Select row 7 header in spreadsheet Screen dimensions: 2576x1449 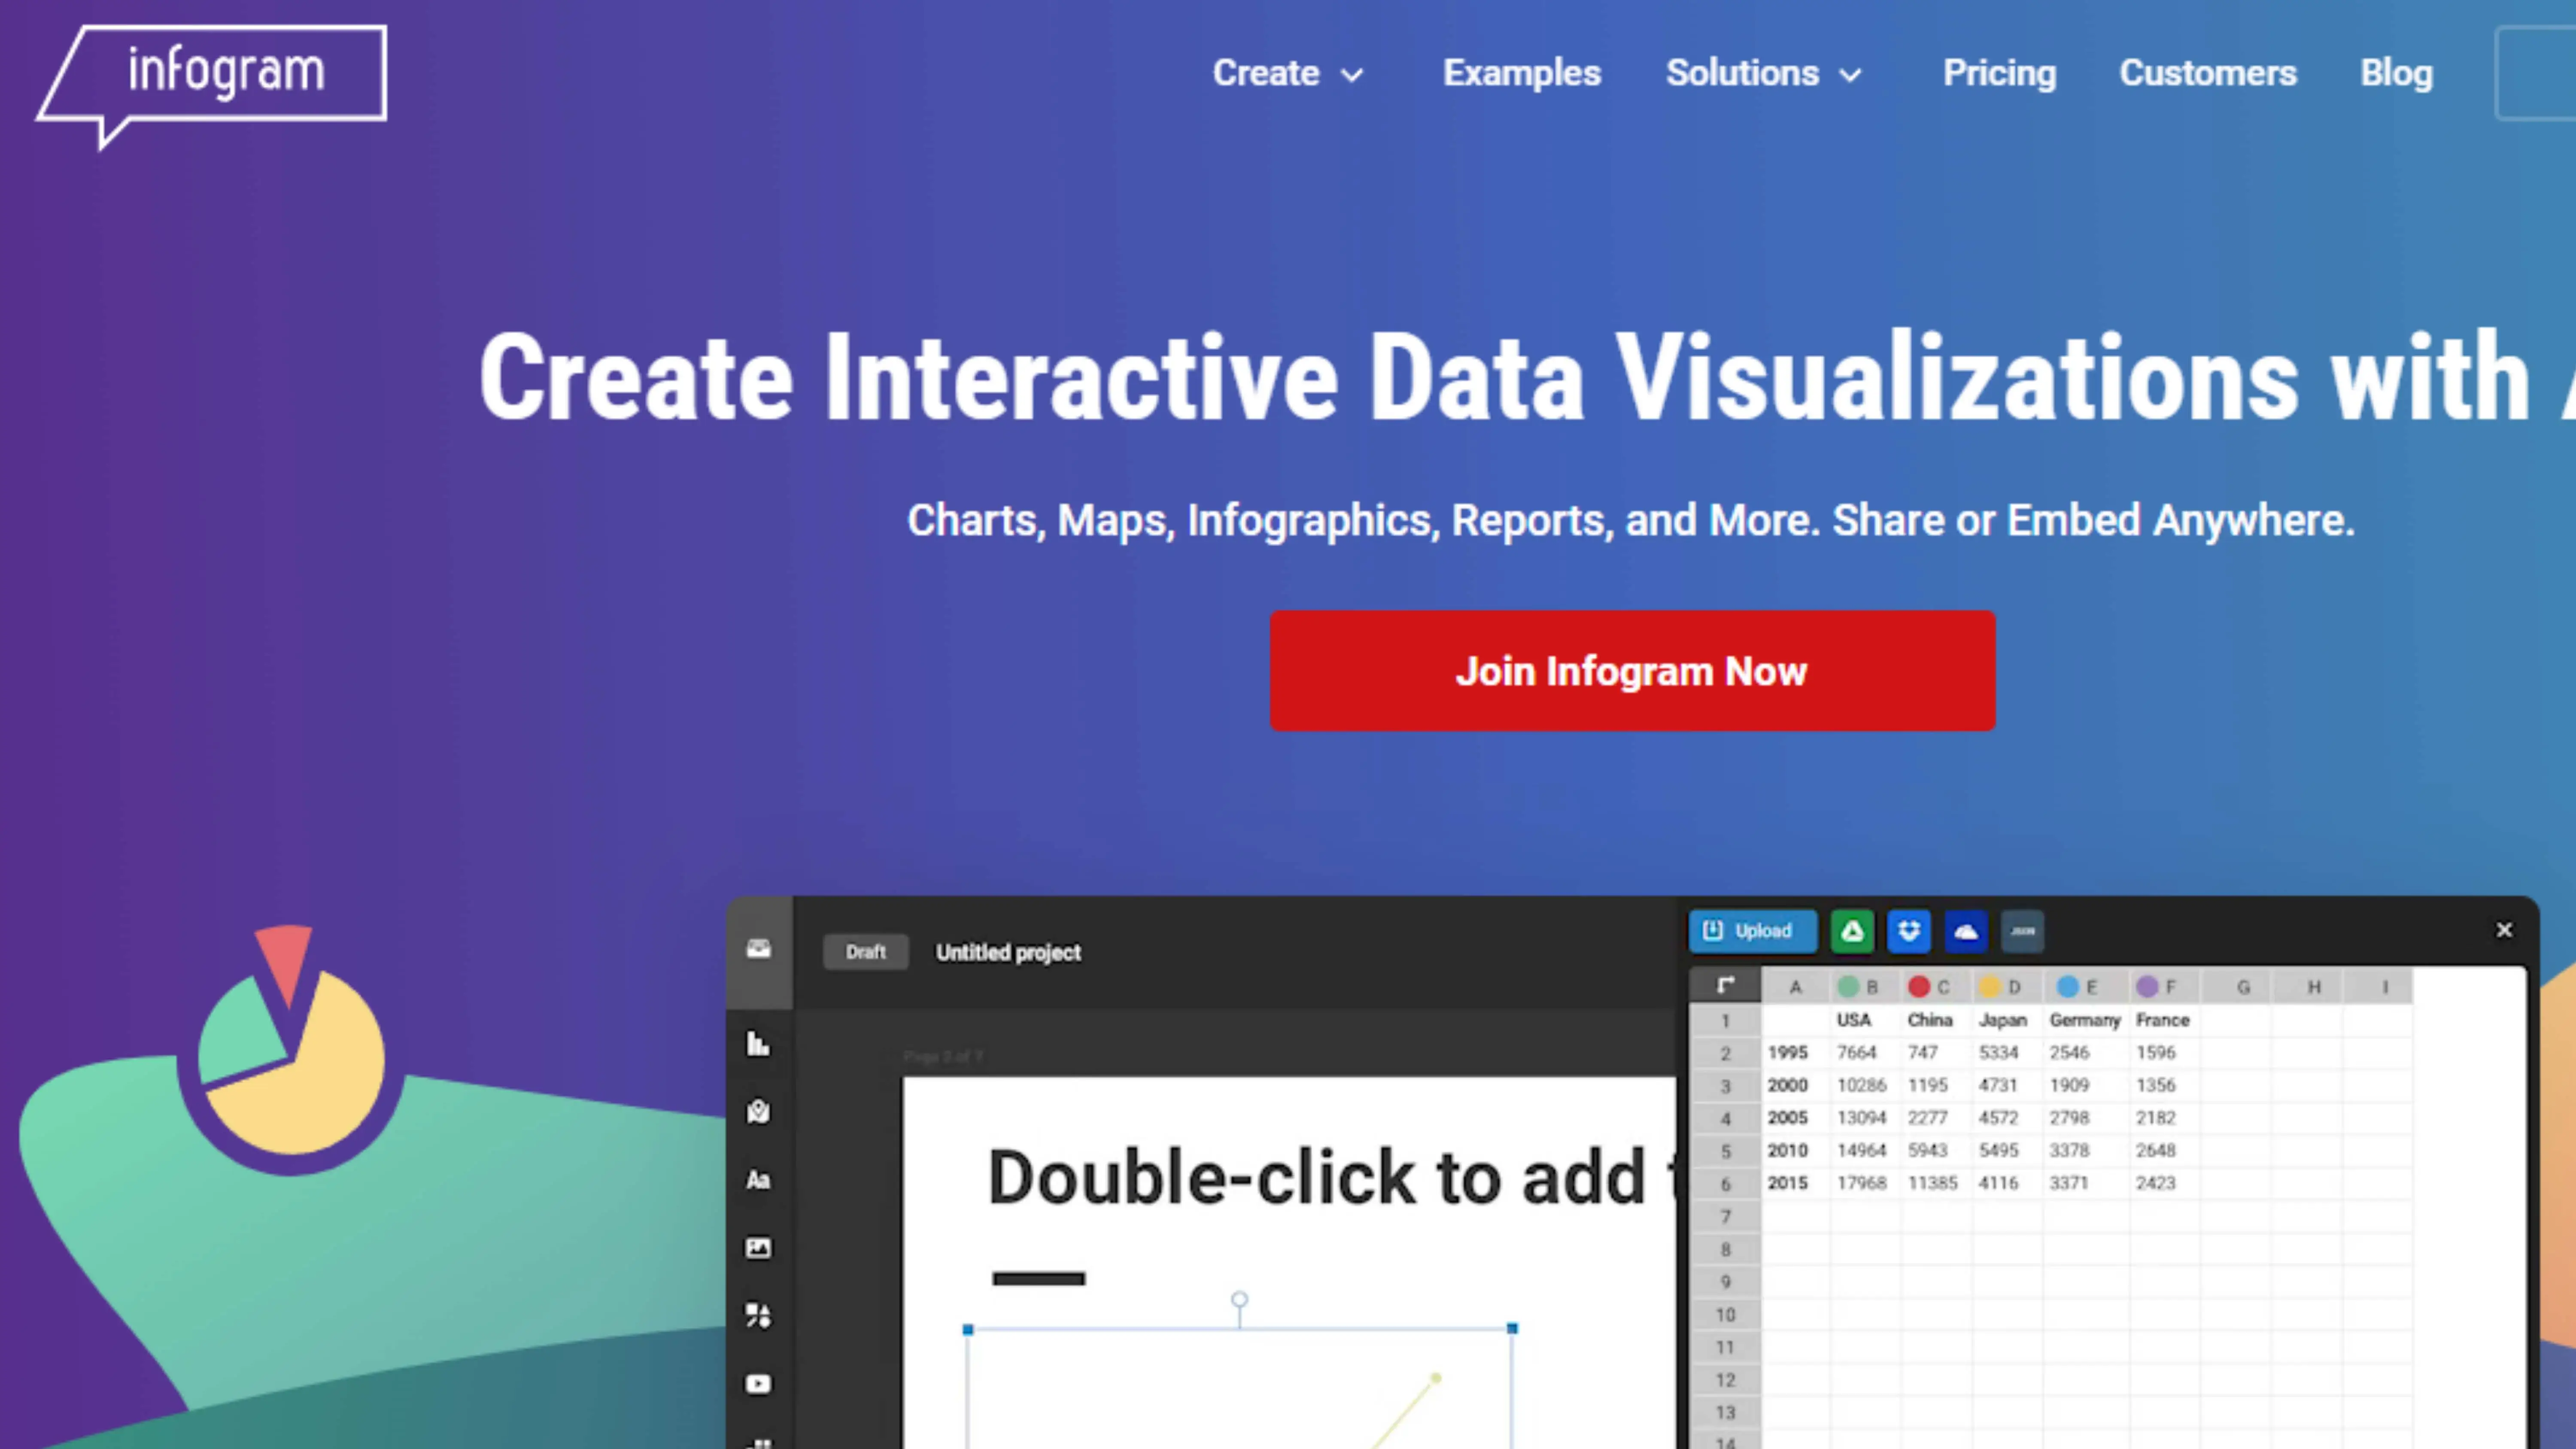tap(1726, 1217)
